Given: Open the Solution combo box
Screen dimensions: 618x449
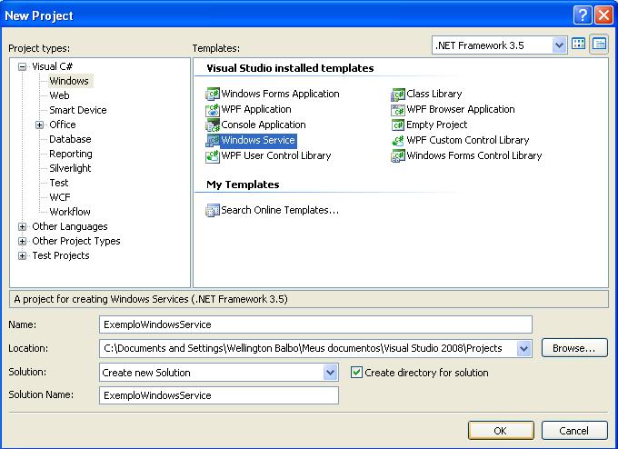Looking at the screenshot, I should coord(331,373).
